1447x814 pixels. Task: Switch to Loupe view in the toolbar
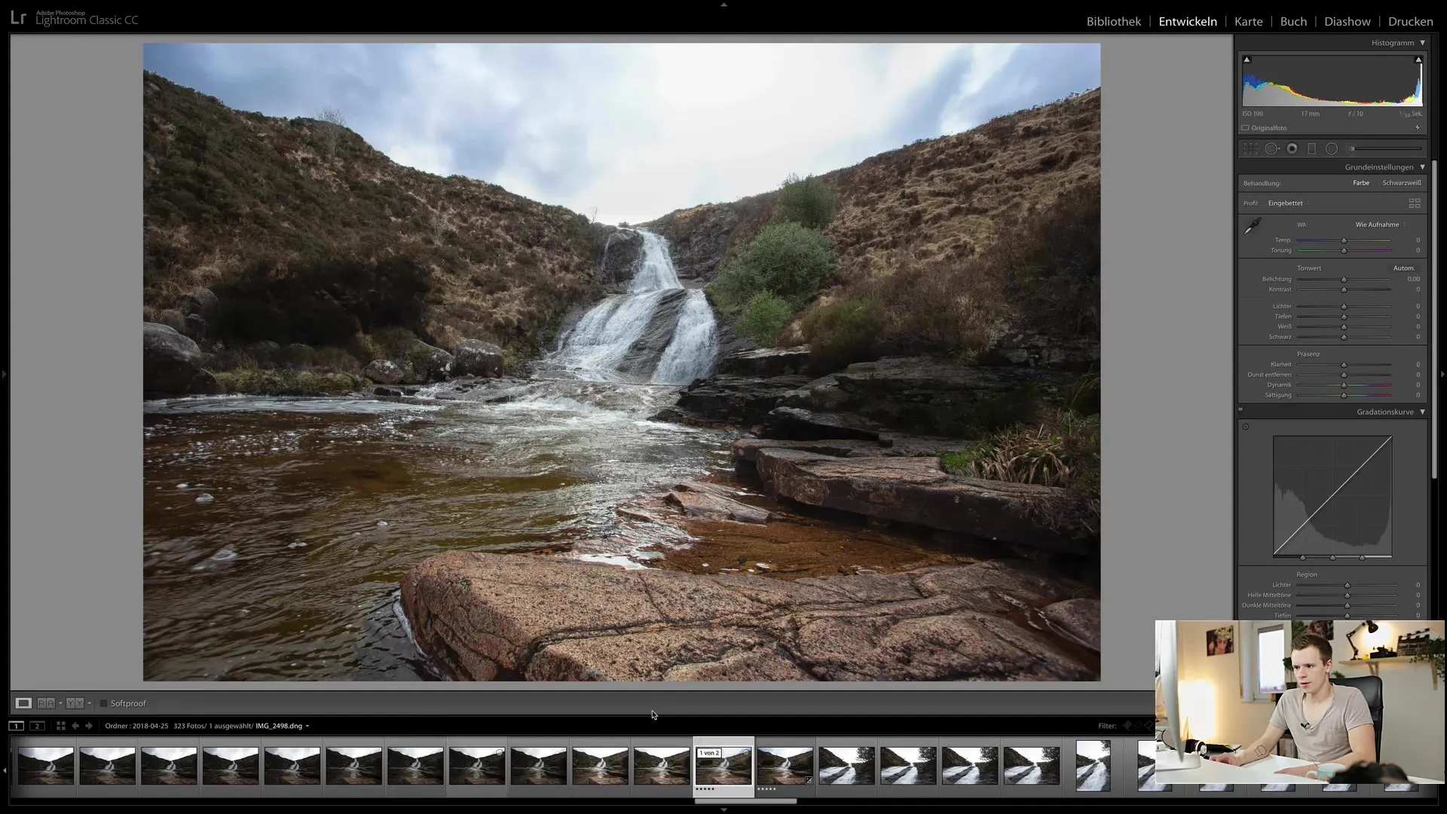tap(23, 703)
